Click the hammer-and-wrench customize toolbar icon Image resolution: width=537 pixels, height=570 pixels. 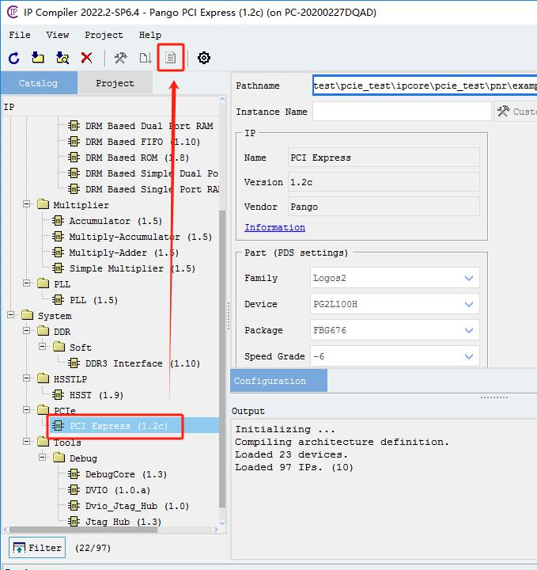[x=120, y=58]
